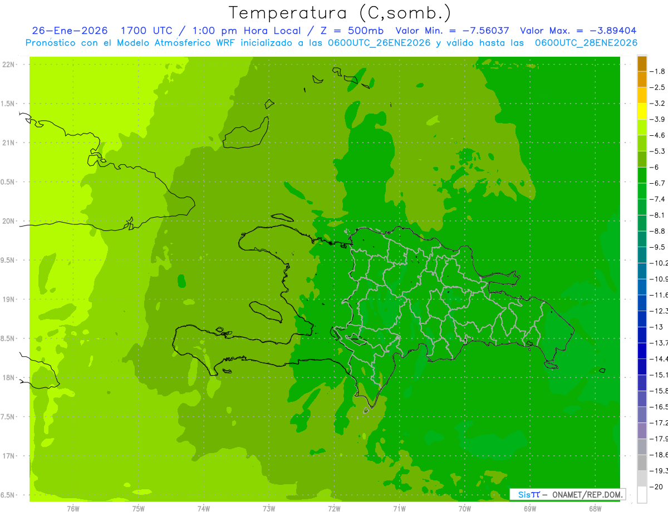
Task: Click the 'Temperatura (C,somb.)' chart title
Action: (340, 13)
